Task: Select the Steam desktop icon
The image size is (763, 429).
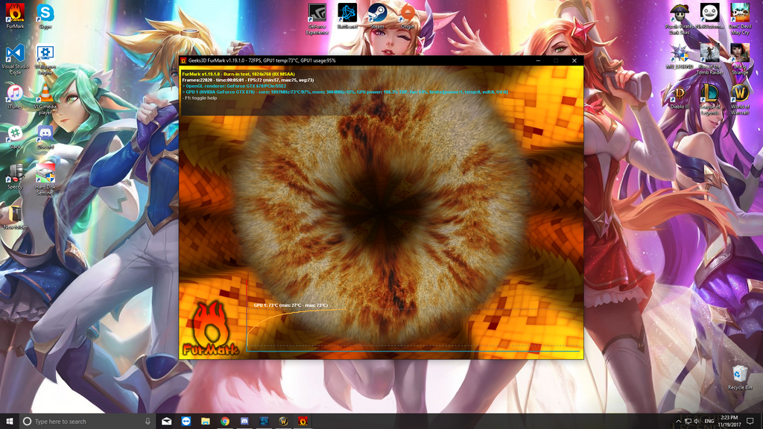Action: [x=377, y=16]
